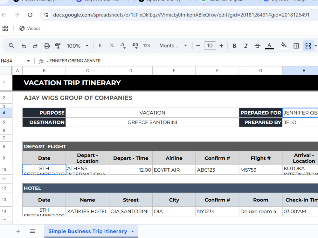Open the fill color picker

tap(284, 45)
